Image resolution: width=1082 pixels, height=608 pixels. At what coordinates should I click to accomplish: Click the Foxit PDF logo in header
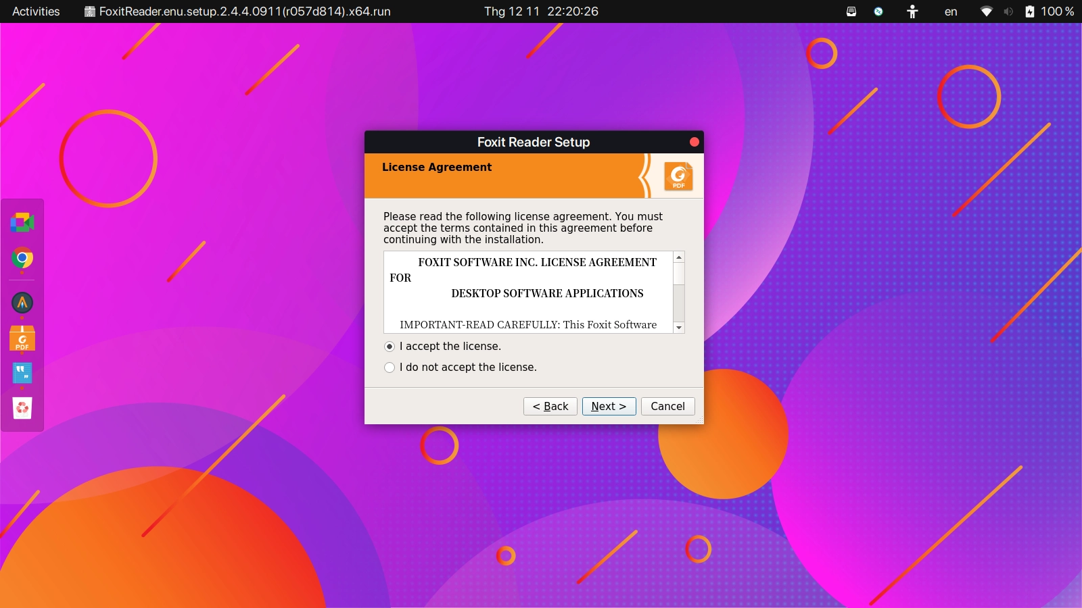(x=678, y=176)
